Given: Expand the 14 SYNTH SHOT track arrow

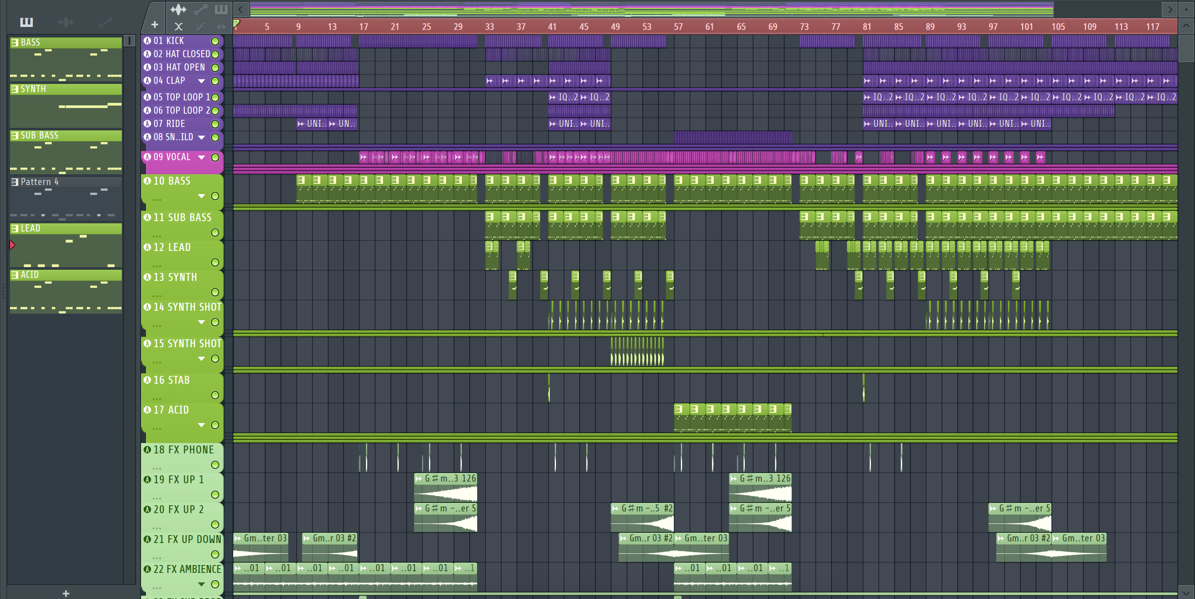Looking at the screenshot, I should (x=201, y=322).
